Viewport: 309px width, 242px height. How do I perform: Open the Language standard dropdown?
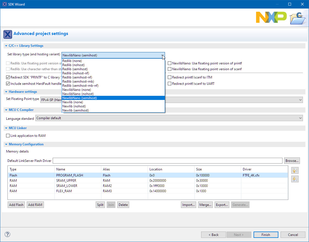coord(169,118)
